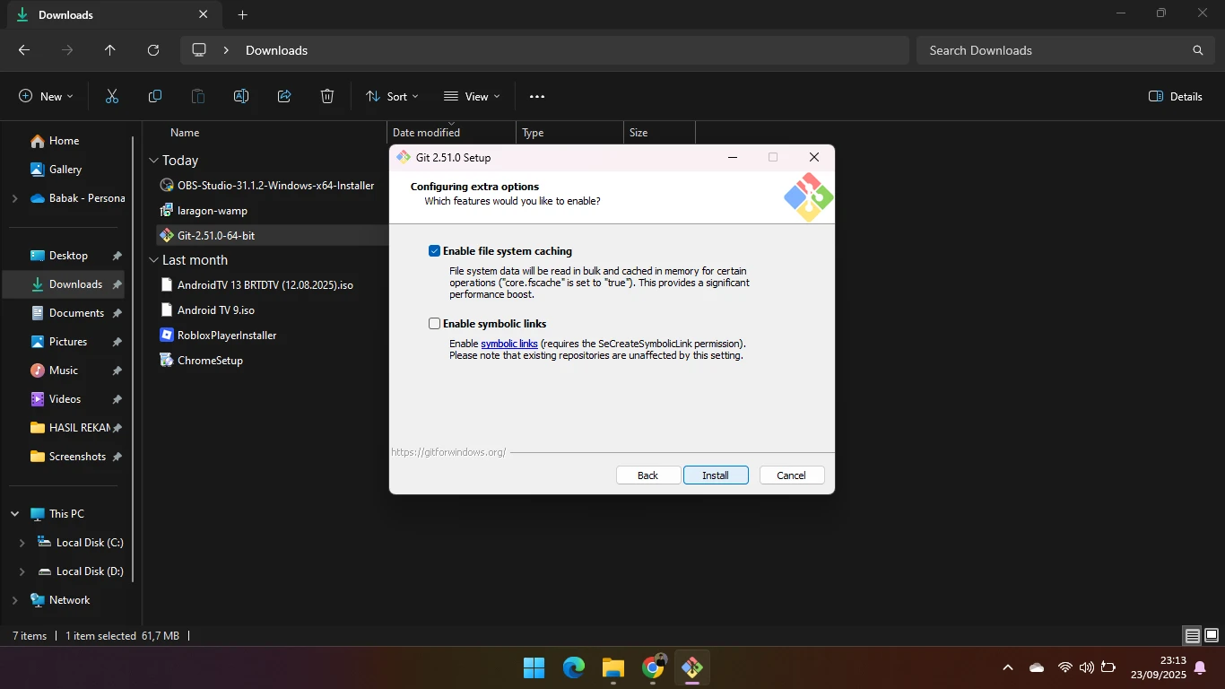The width and height of the screenshot is (1225, 689).
Task: Click the Delete trash can icon
Action: (x=327, y=96)
